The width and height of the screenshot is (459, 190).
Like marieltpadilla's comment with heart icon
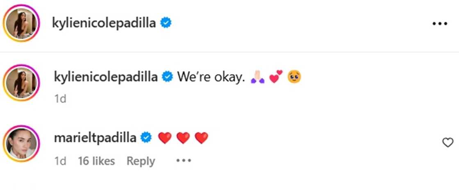448,142
